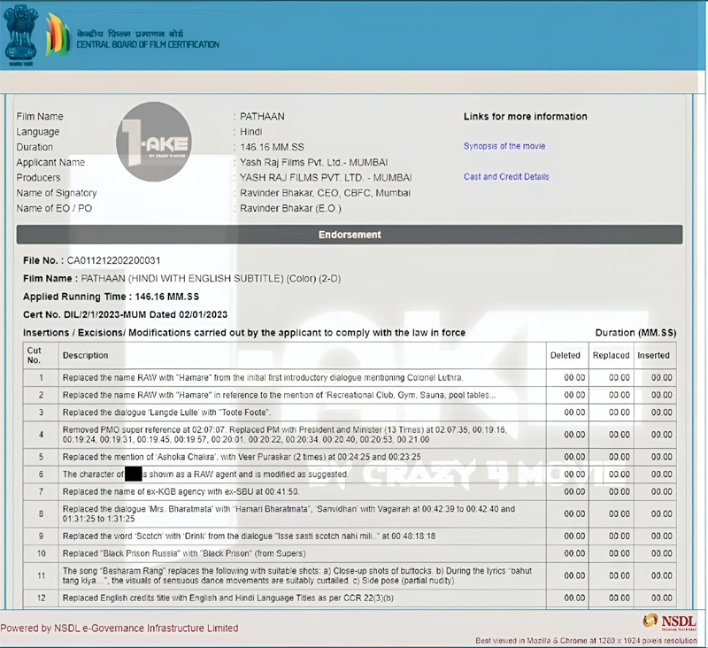The width and height of the screenshot is (708, 648).
Task: Open the Synopsis of the movie link
Action: point(504,146)
